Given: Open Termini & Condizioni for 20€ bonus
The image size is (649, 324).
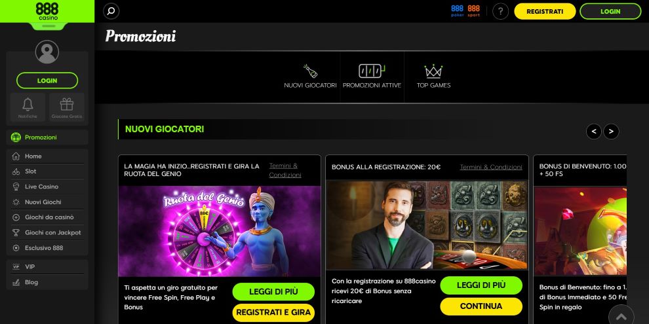Looking at the screenshot, I should click(491, 167).
